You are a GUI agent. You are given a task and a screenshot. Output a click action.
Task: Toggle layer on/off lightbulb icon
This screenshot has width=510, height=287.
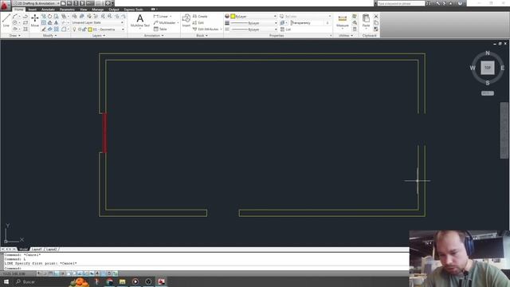74,29
